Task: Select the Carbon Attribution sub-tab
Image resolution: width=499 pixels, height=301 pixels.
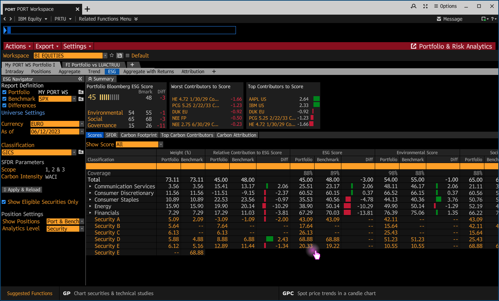Action: [x=237, y=135]
